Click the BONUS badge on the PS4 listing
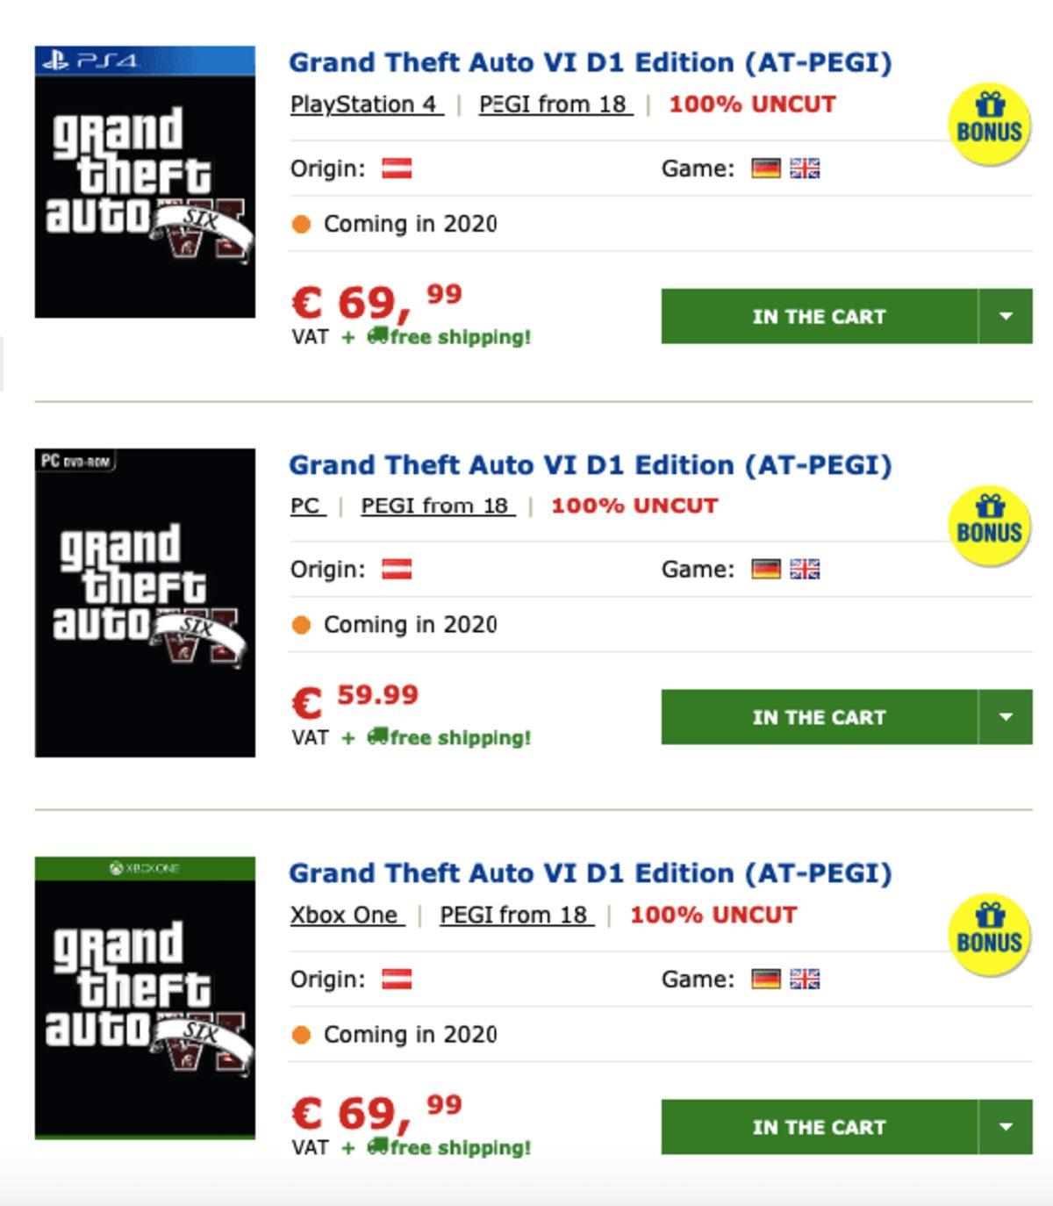The image size is (1053, 1206). point(989,124)
